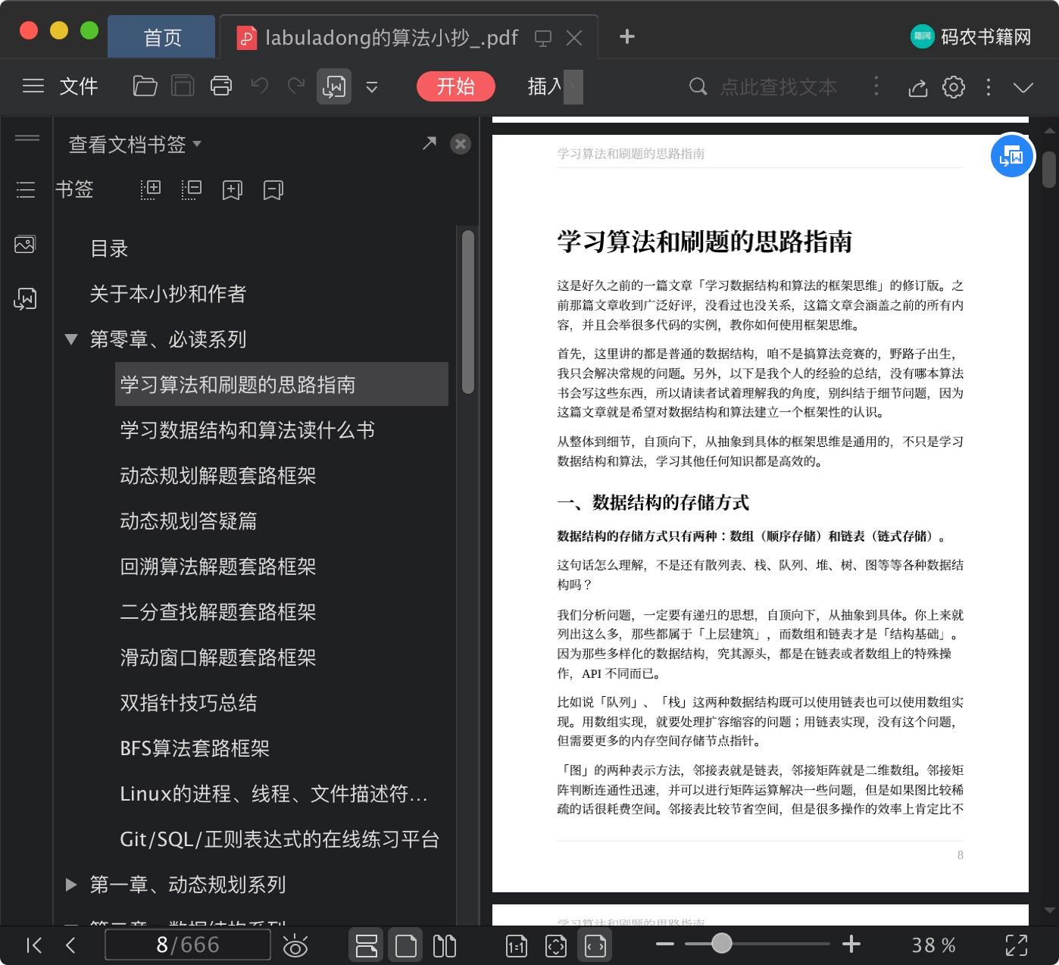
Task: Switch to the 首页 tab
Action: (x=162, y=37)
